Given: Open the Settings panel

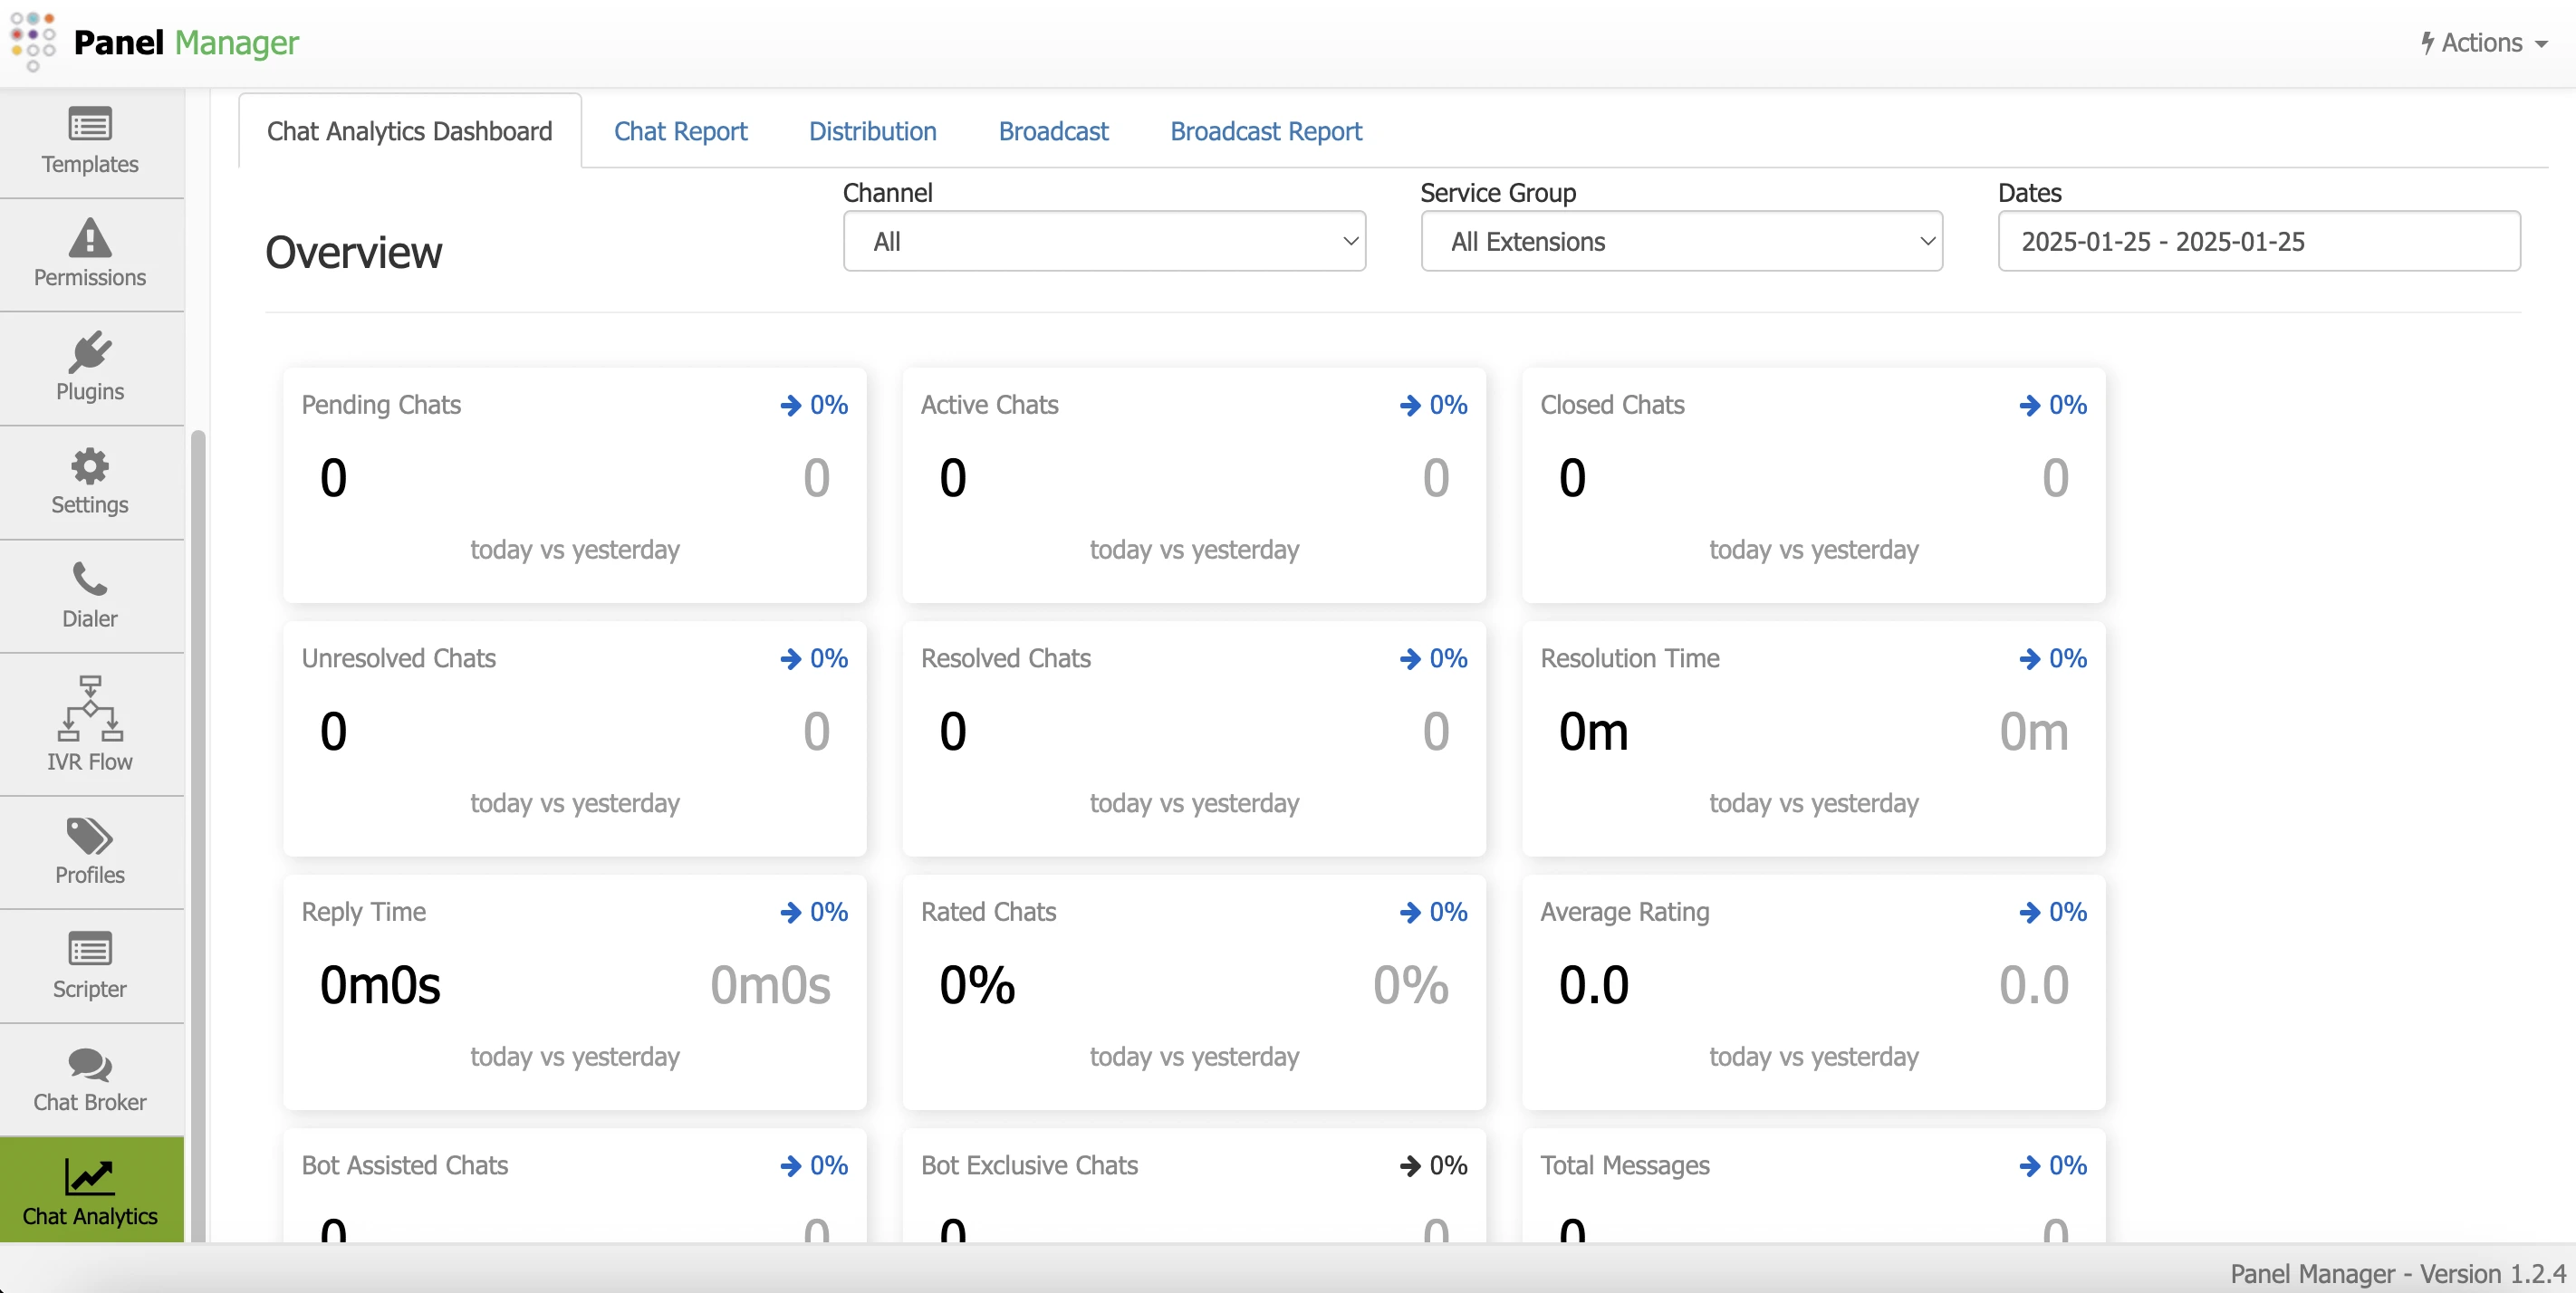Looking at the screenshot, I should click(x=89, y=482).
